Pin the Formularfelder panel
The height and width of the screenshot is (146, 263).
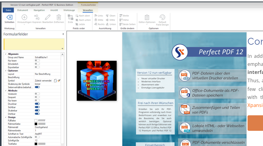pyautogui.click(x=63, y=34)
